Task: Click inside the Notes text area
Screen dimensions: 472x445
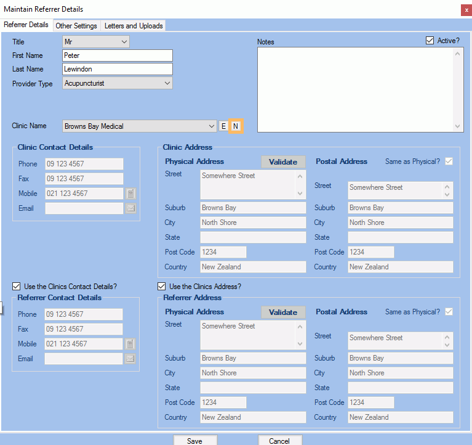Action: pos(355,89)
